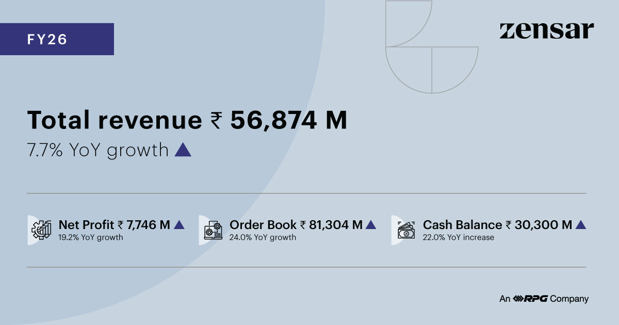Click the up triangle next to Net Profit
619x325 pixels.
[x=179, y=225]
